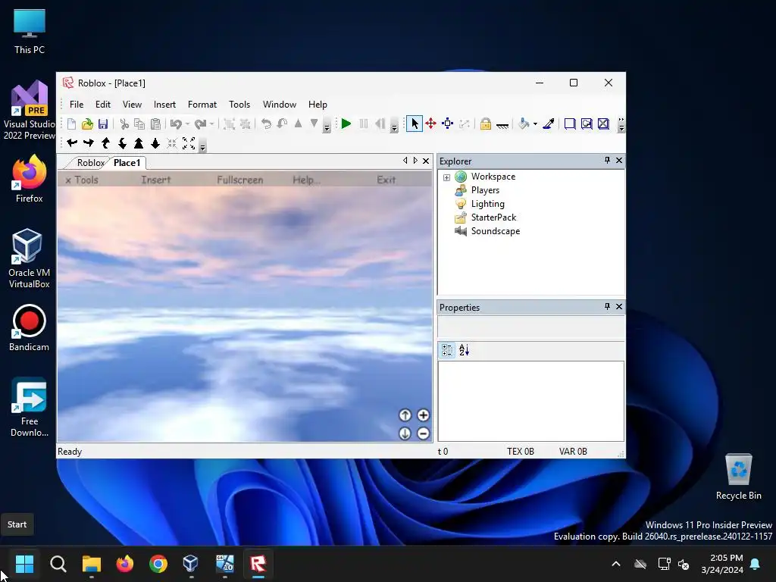The width and height of the screenshot is (776, 582).
Task: Toggle alphabetical sort in Properties panel
Action: click(464, 350)
